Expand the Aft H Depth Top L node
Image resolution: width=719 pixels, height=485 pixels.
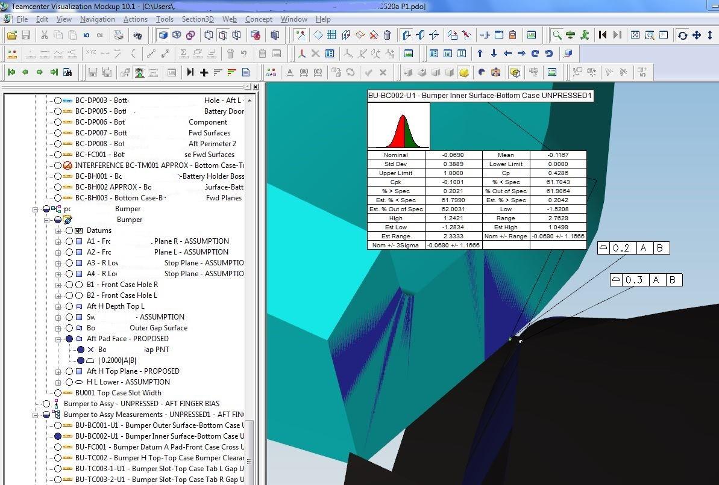pos(58,306)
